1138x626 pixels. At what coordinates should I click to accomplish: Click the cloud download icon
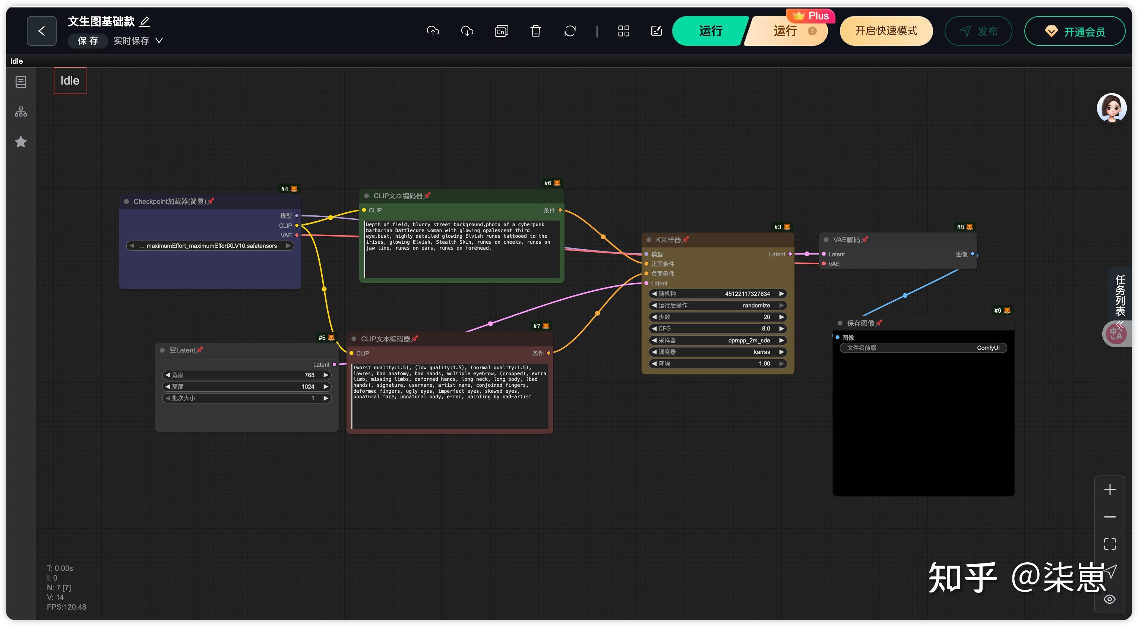coord(467,31)
